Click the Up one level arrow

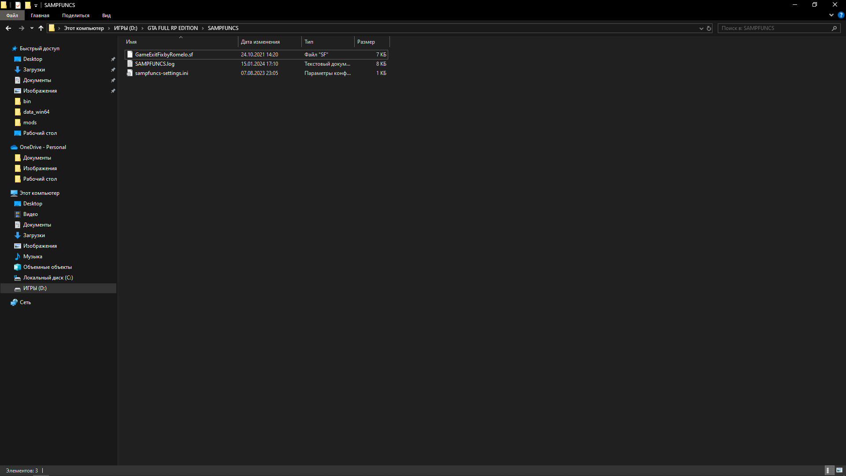(x=41, y=28)
